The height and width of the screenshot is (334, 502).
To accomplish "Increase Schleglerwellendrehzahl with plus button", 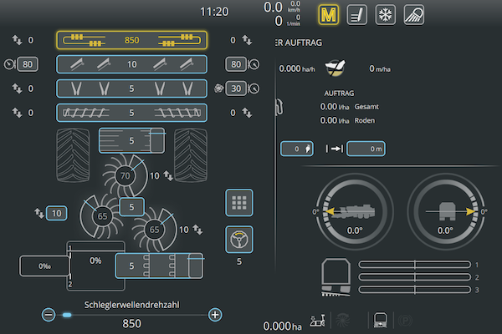I will [215, 315].
